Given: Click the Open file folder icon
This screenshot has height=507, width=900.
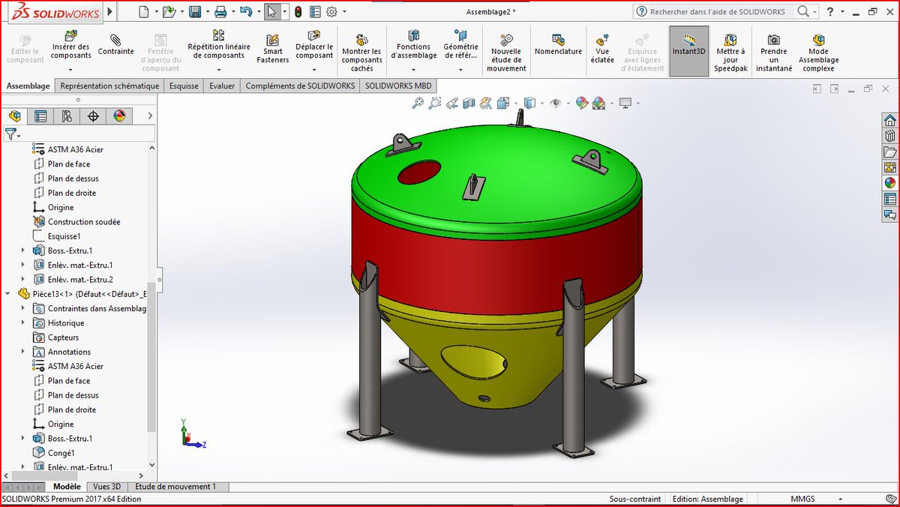Looking at the screenshot, I should click(169, 11).
